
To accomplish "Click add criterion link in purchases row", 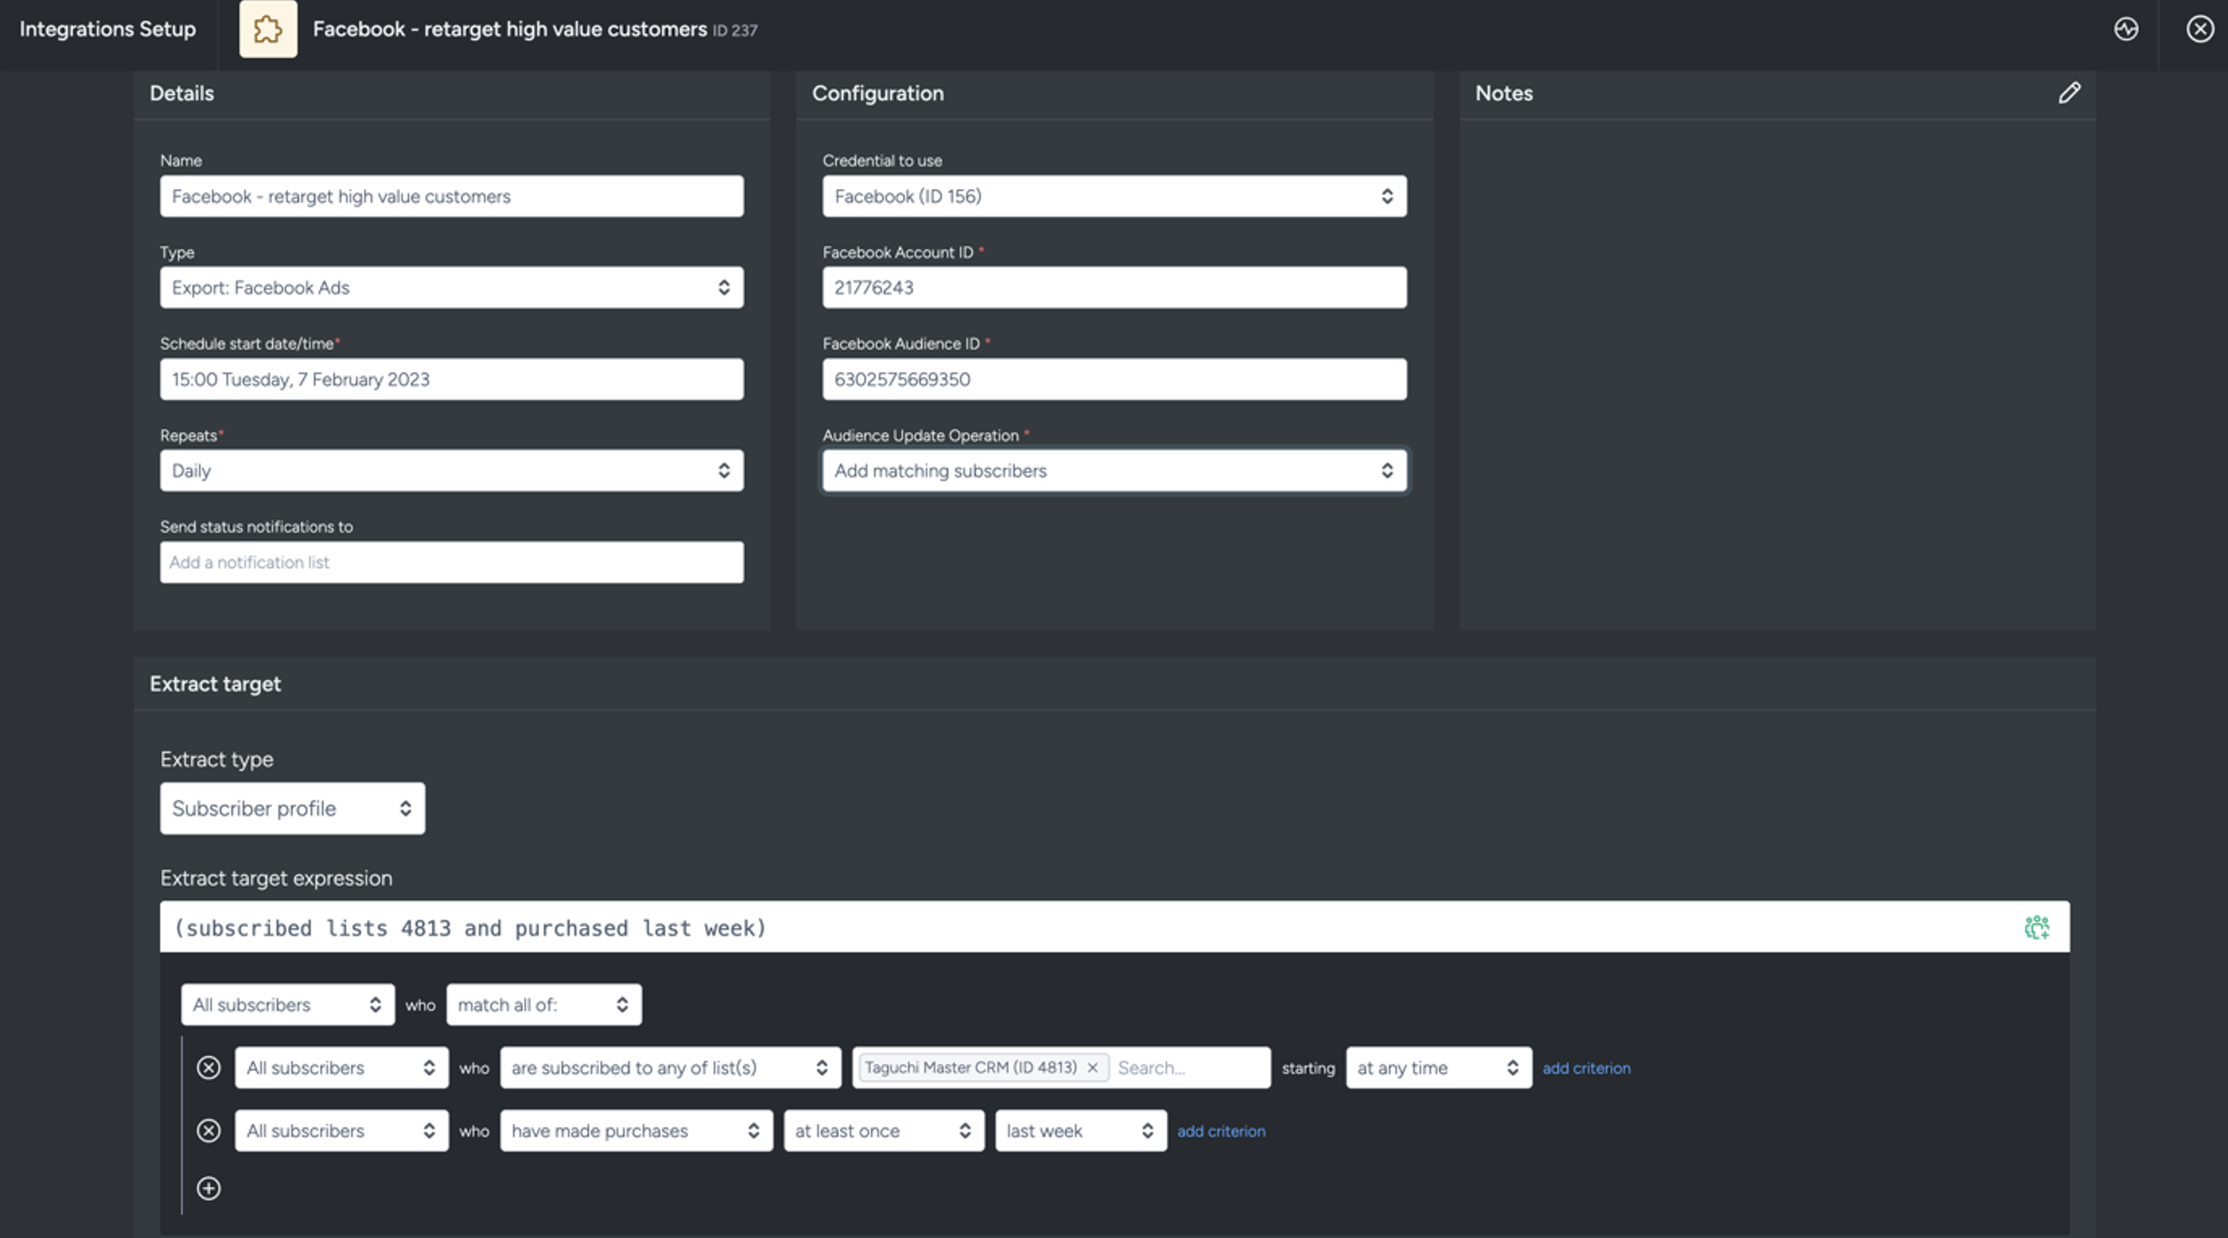I will tap(1220, 1131).
